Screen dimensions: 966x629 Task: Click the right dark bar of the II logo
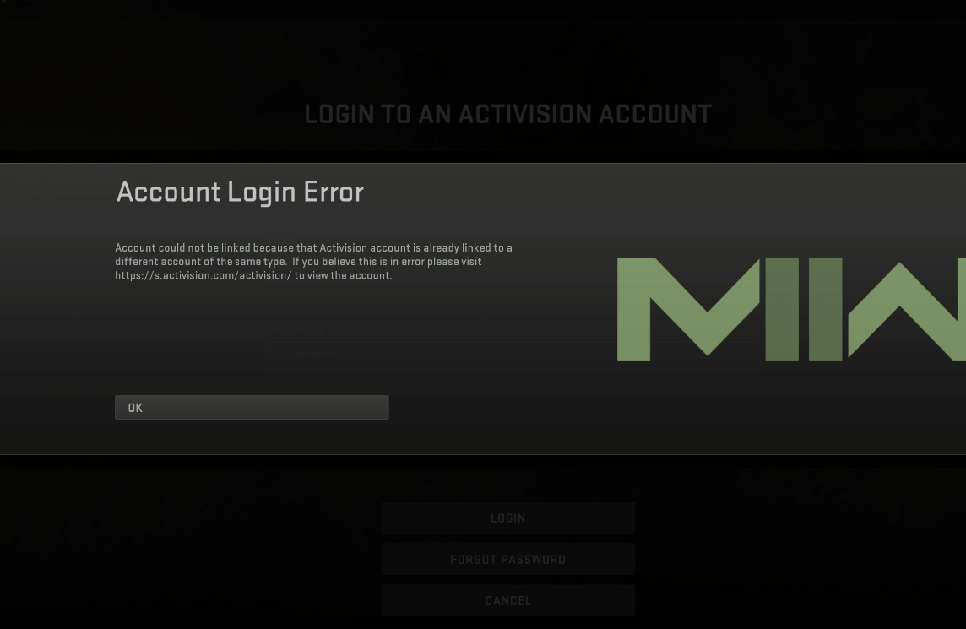point(825,309)
